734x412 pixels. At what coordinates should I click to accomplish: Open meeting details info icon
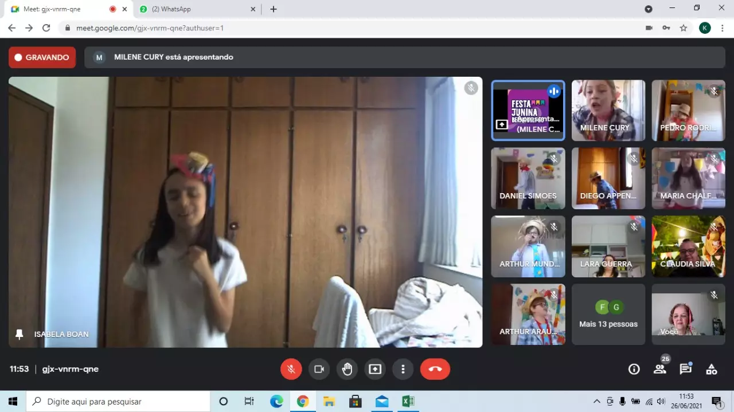pyautogui.click(x=634, y=369)
